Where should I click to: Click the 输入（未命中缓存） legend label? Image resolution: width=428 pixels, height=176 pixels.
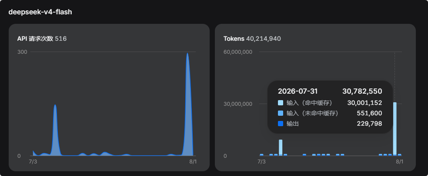point(313,113)
